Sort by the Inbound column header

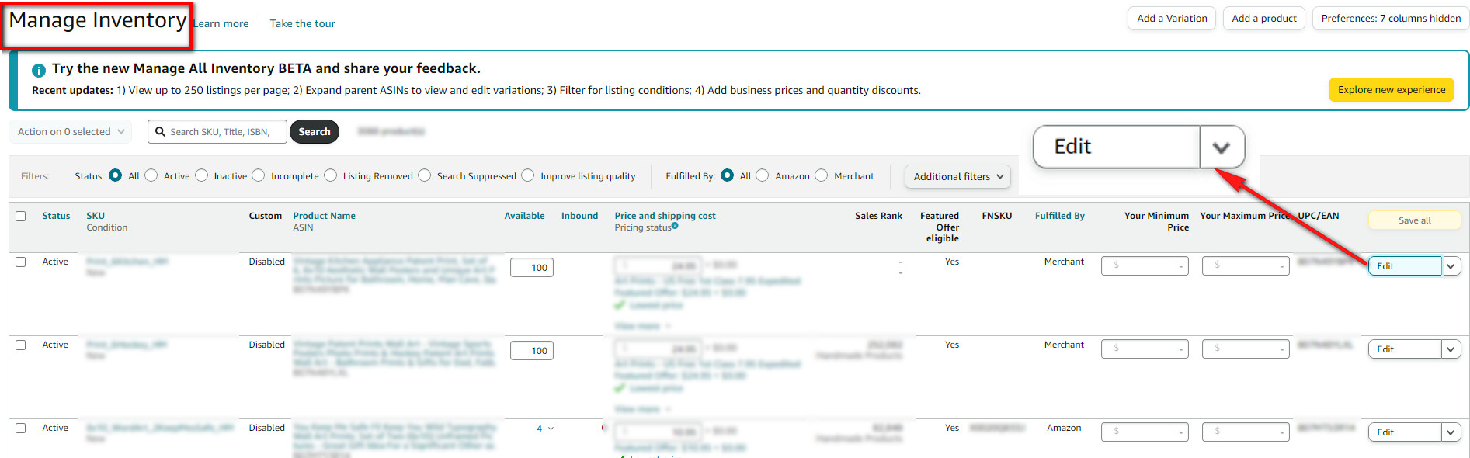click(x=579, y=216)
